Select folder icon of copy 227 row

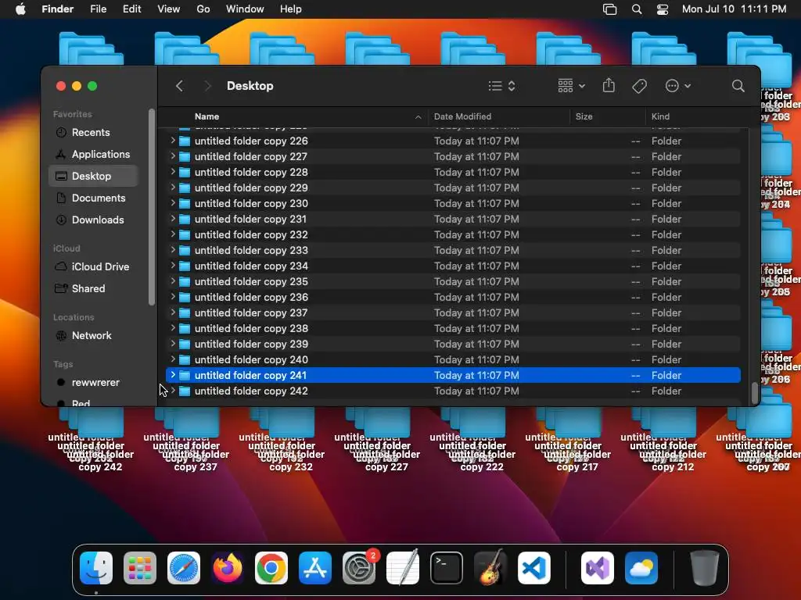pos(185,156)
